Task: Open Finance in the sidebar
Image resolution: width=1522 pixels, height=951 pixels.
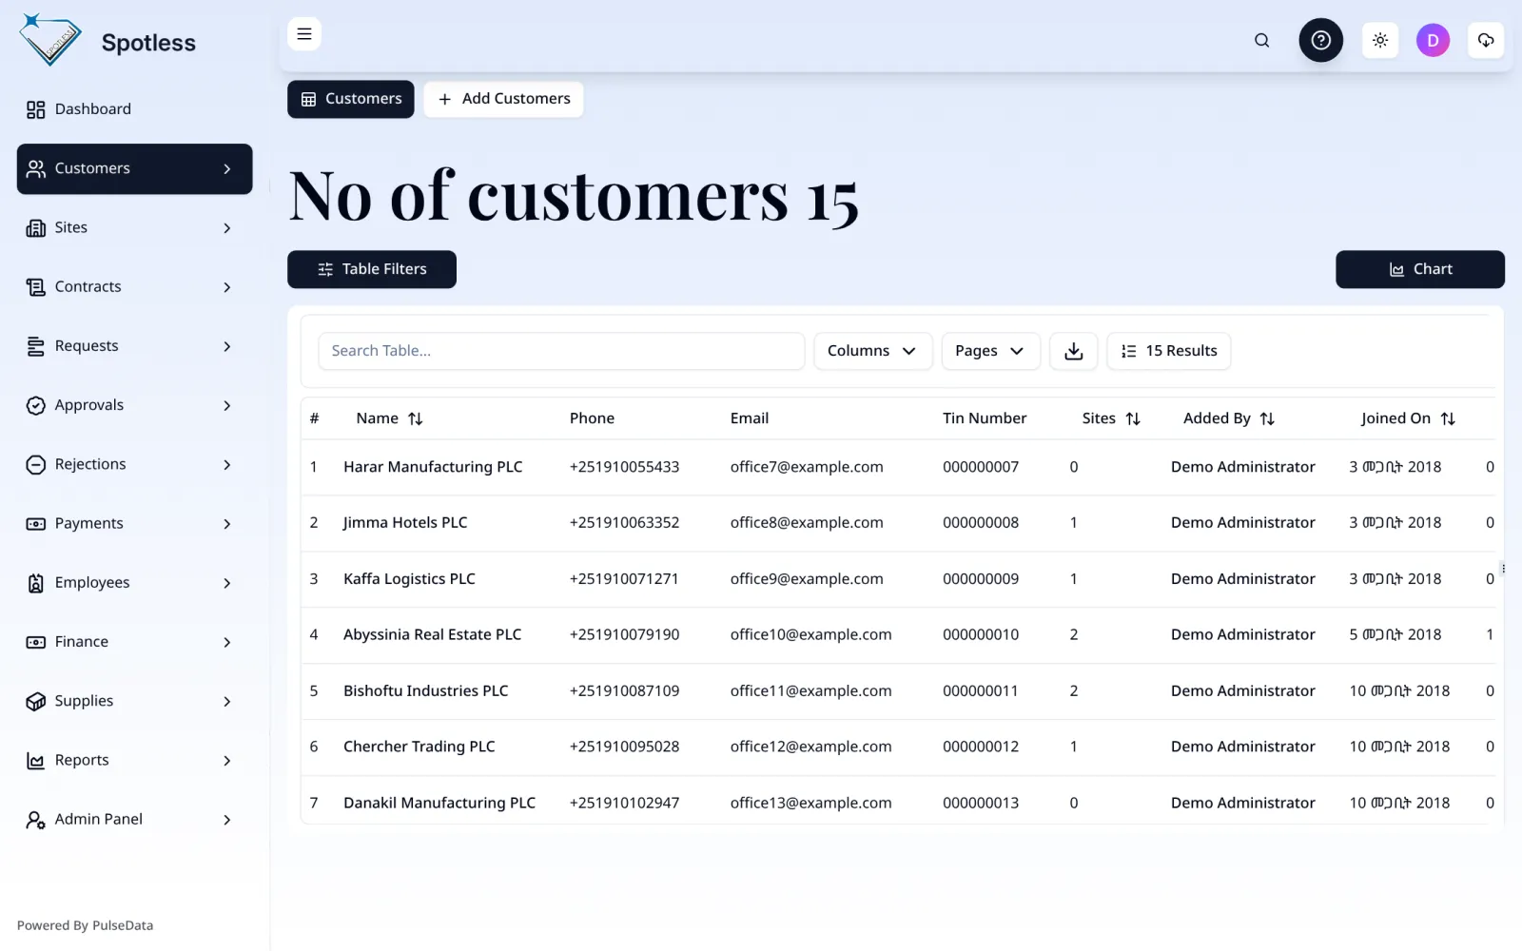Action: [x=135, y=642]
